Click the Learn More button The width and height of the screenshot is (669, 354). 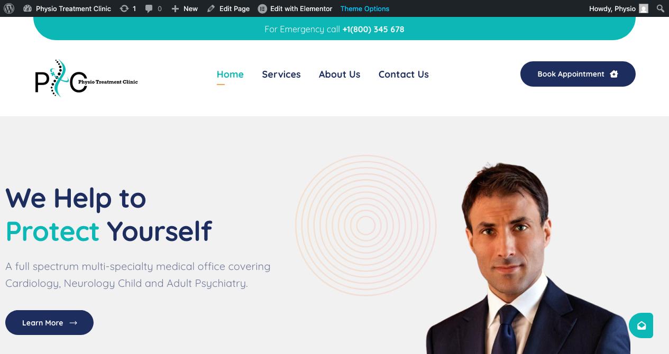point(49,322)
